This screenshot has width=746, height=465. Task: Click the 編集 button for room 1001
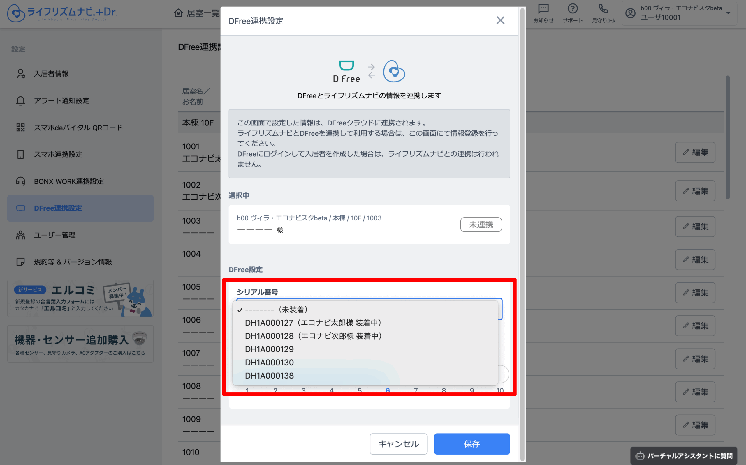pos(695,152)
